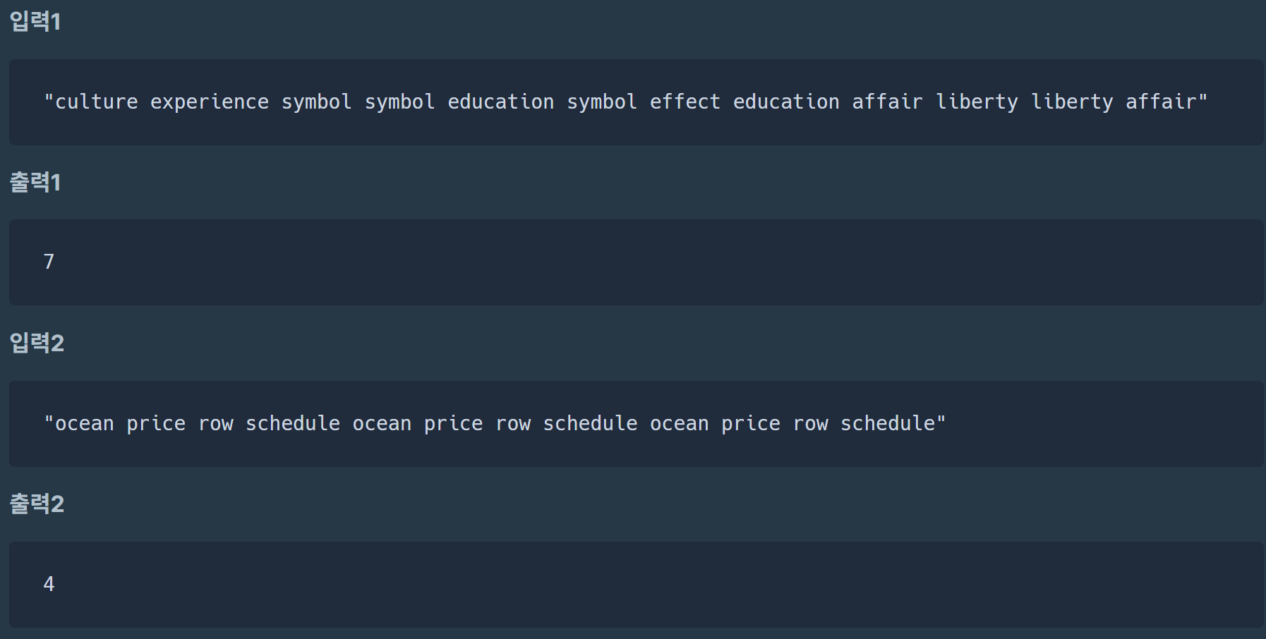Screen dimensions: 1266x639
Task: Click the output value 7
Action: (x=49, y=262)
